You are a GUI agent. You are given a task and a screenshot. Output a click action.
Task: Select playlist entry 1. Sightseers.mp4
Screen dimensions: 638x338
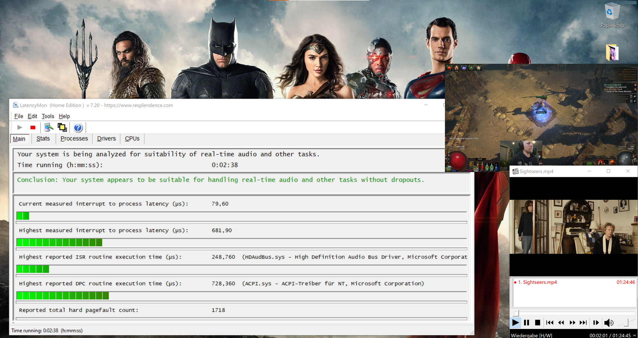pyautogui.click(x=574, y=282)
